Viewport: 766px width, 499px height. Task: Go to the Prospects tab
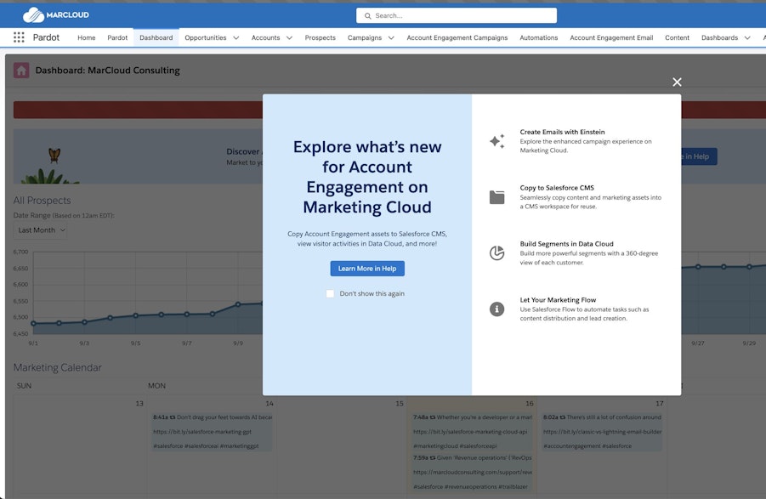(320, 37)
